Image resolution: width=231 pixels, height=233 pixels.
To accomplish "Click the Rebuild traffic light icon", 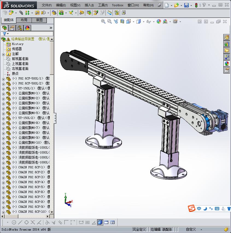I will (196, 5).
